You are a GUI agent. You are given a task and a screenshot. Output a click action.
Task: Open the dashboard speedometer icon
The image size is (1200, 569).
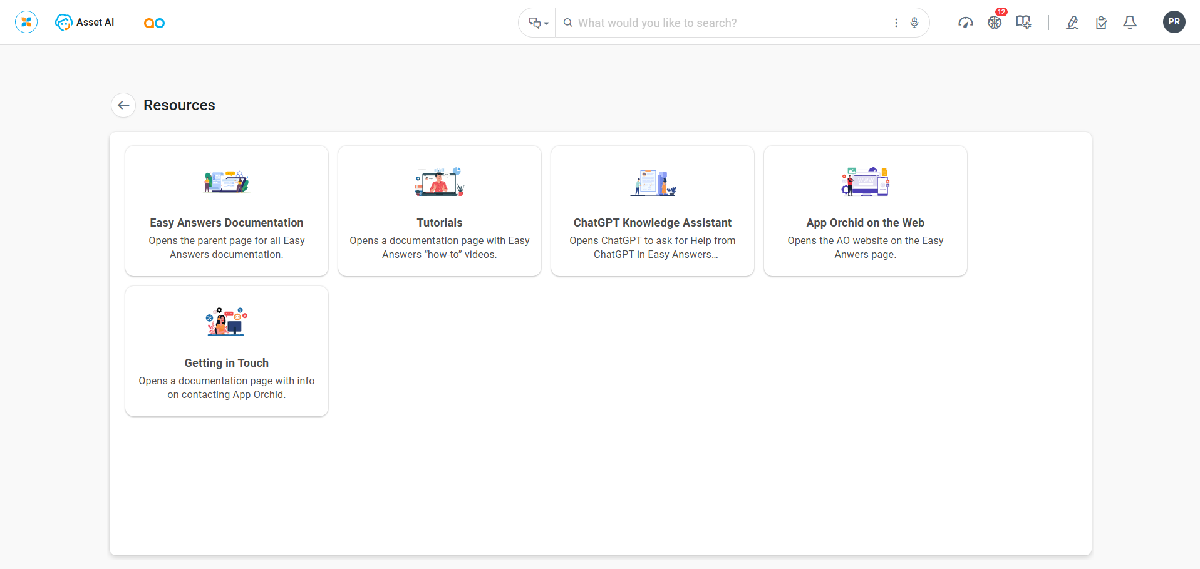(x=965, y=23)
